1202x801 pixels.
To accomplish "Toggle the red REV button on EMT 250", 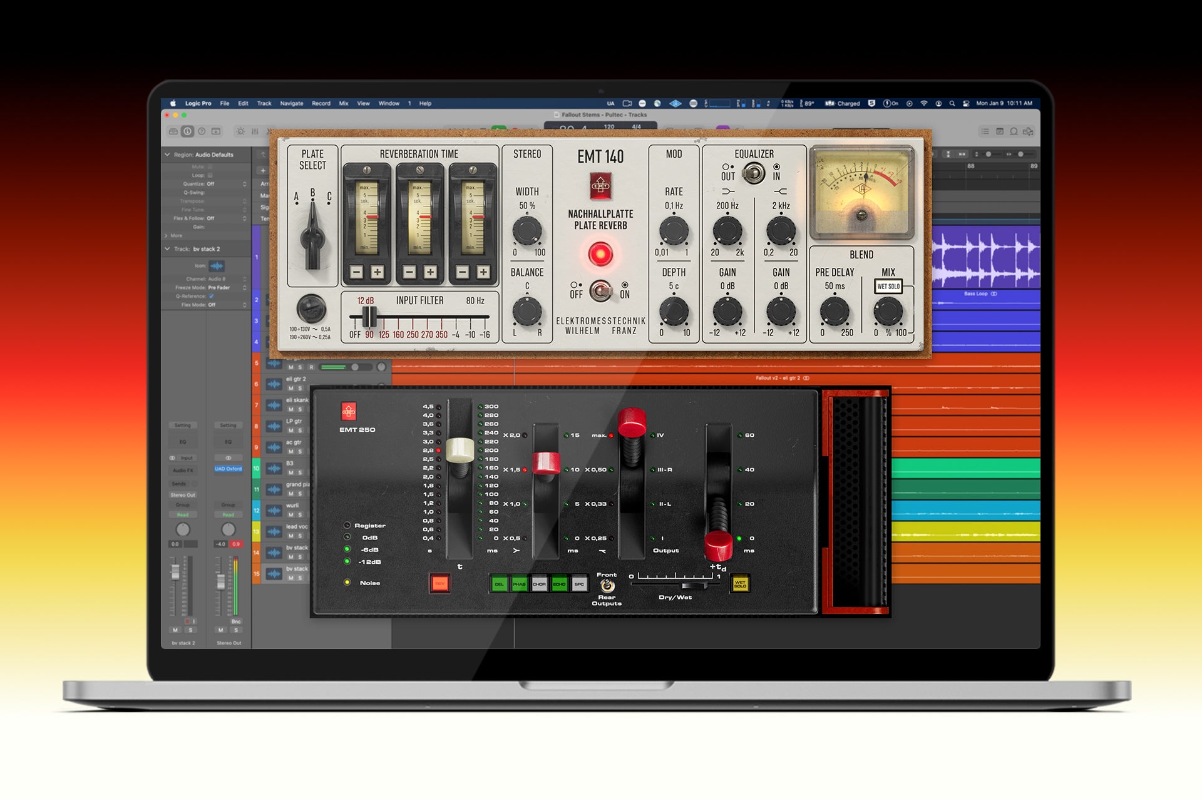I will click(439, 584).
